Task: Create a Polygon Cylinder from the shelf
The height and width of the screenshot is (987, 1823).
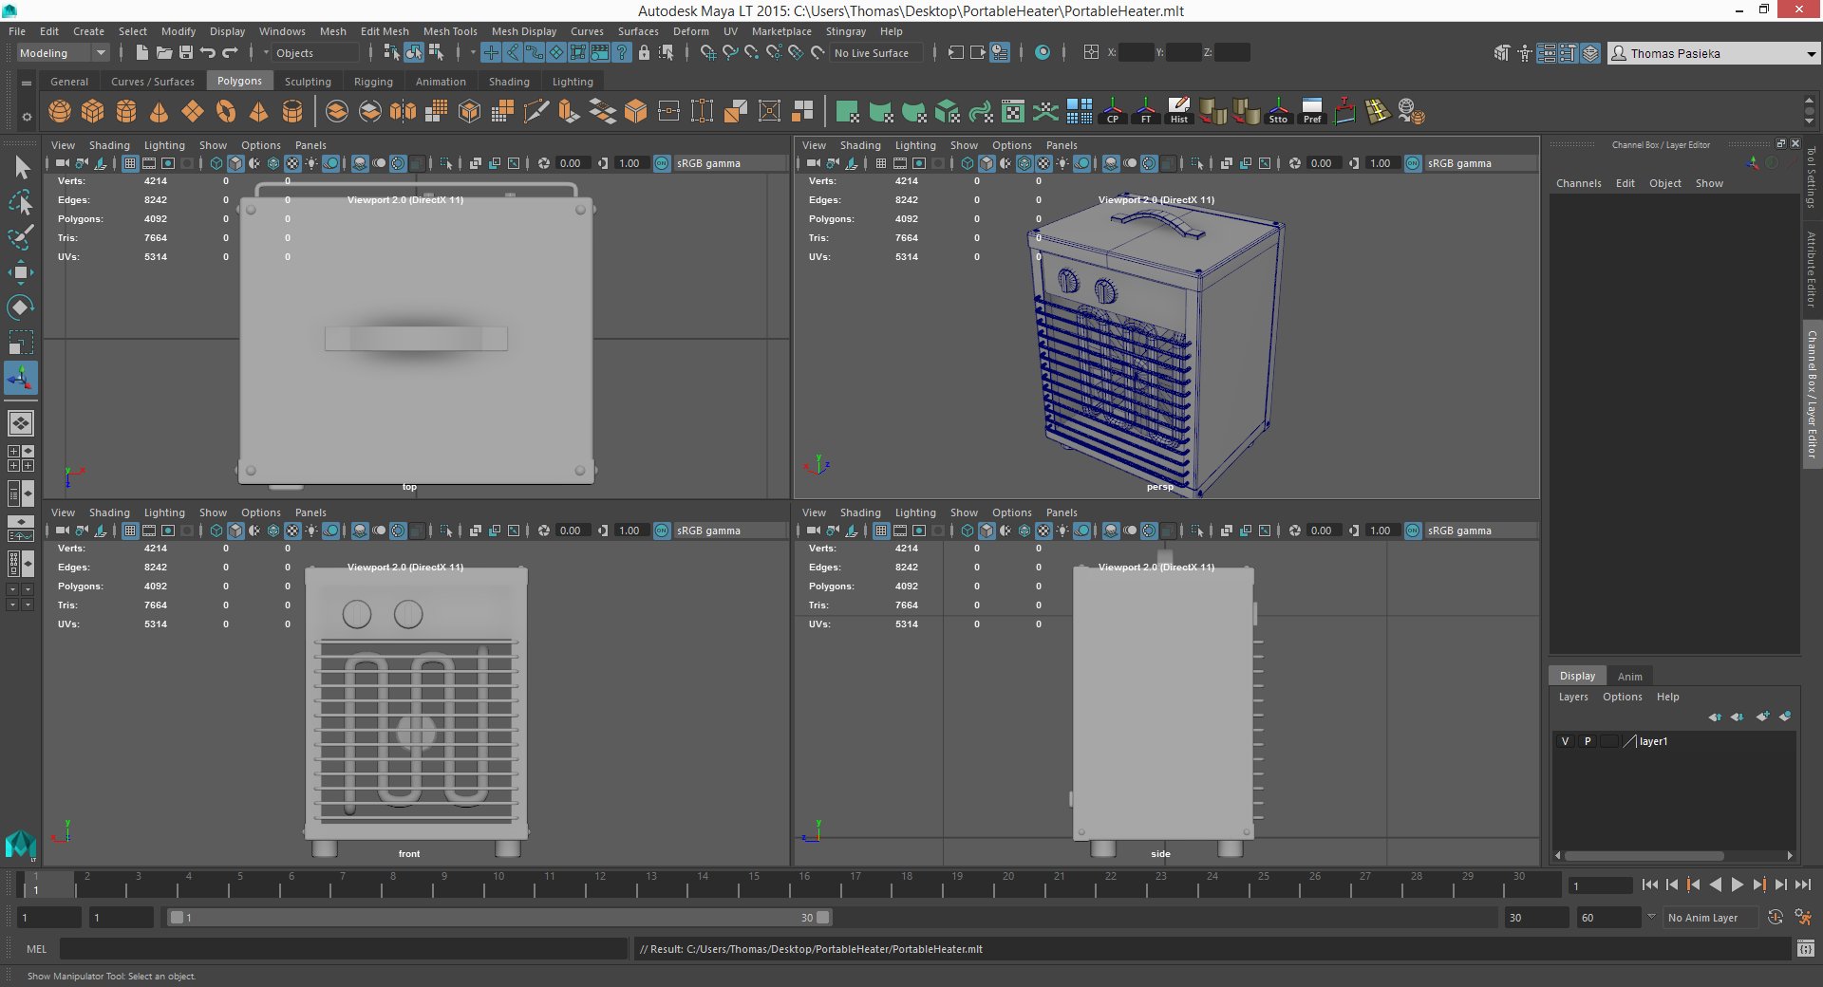Action: pos(124,111)
